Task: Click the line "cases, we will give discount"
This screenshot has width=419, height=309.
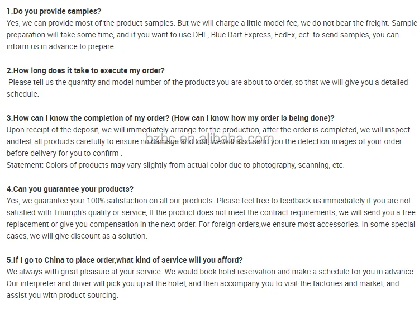Action: (77, 236)
